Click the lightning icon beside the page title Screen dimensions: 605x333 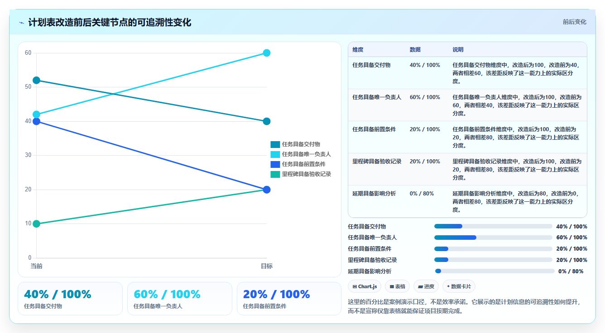click(21, 23)
